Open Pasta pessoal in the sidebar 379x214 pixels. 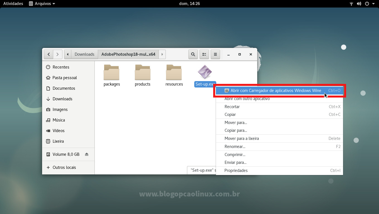(x=68, y=78)
